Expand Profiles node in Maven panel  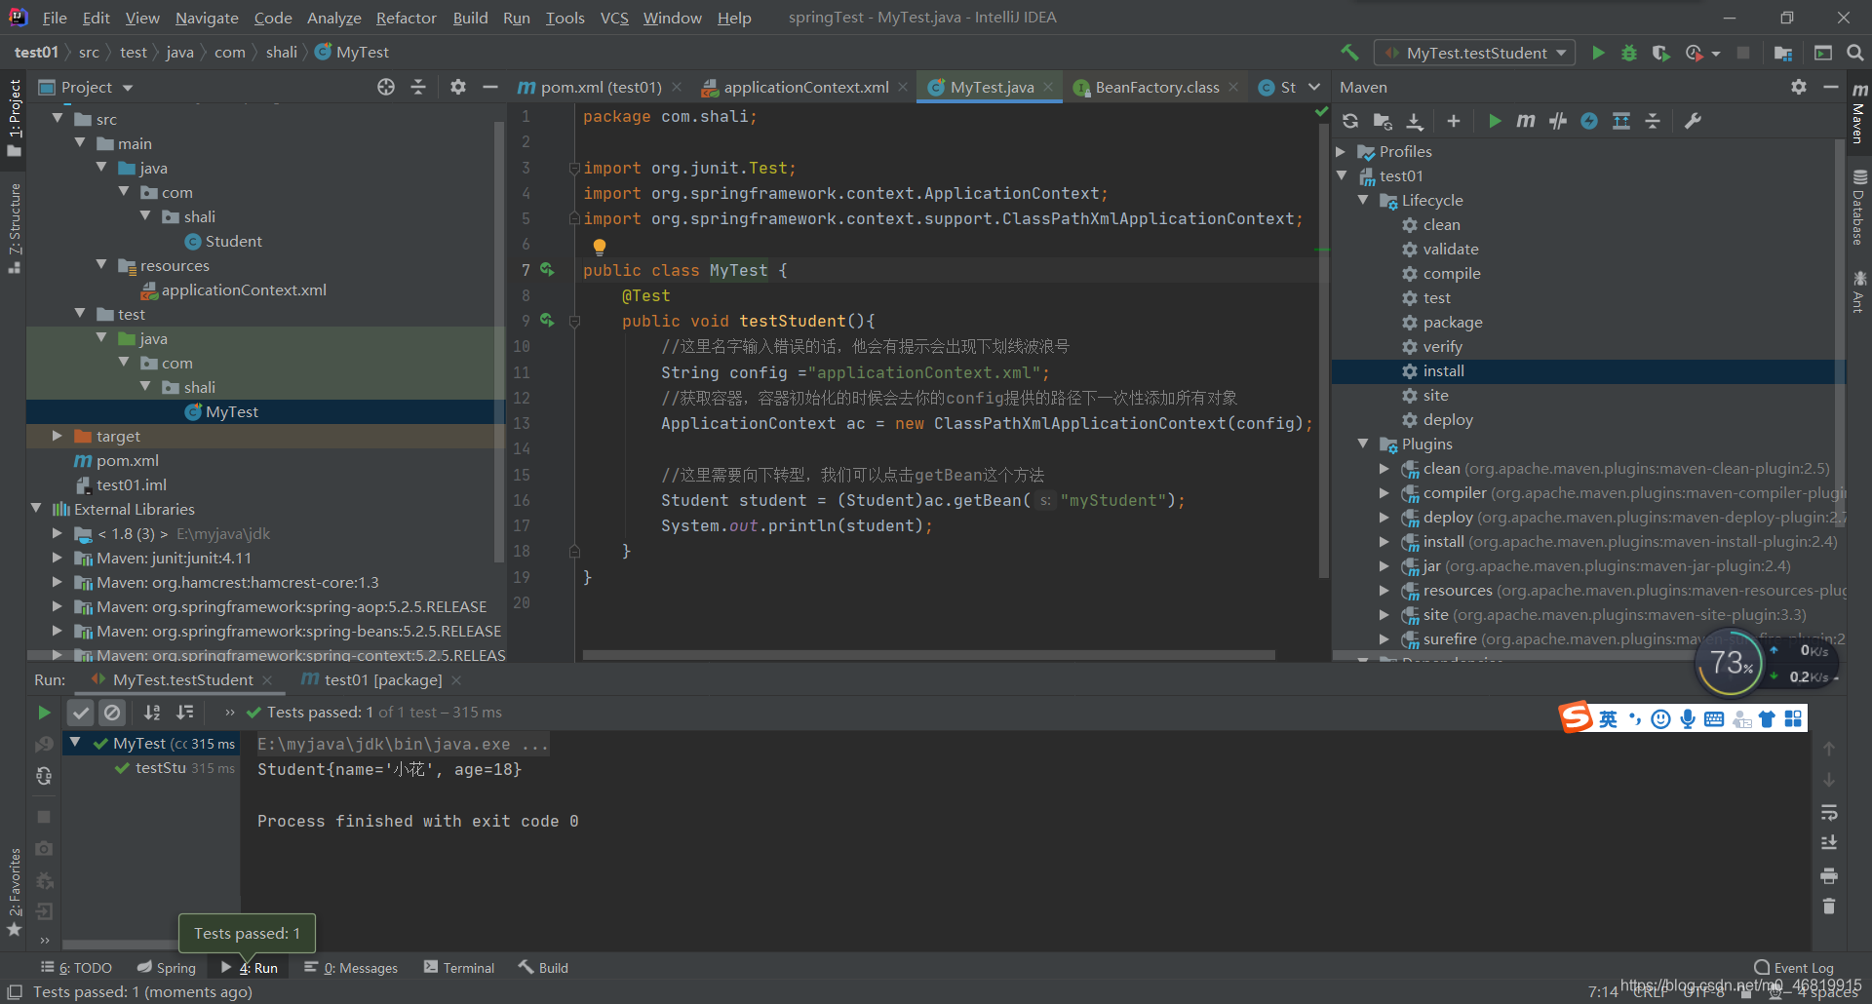[x=1342, y=151]
